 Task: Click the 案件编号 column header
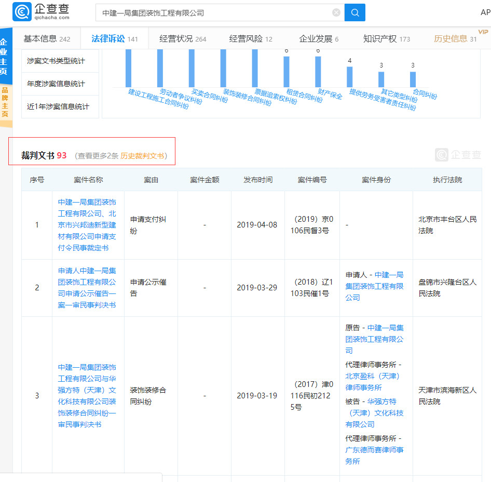point(312,180)
